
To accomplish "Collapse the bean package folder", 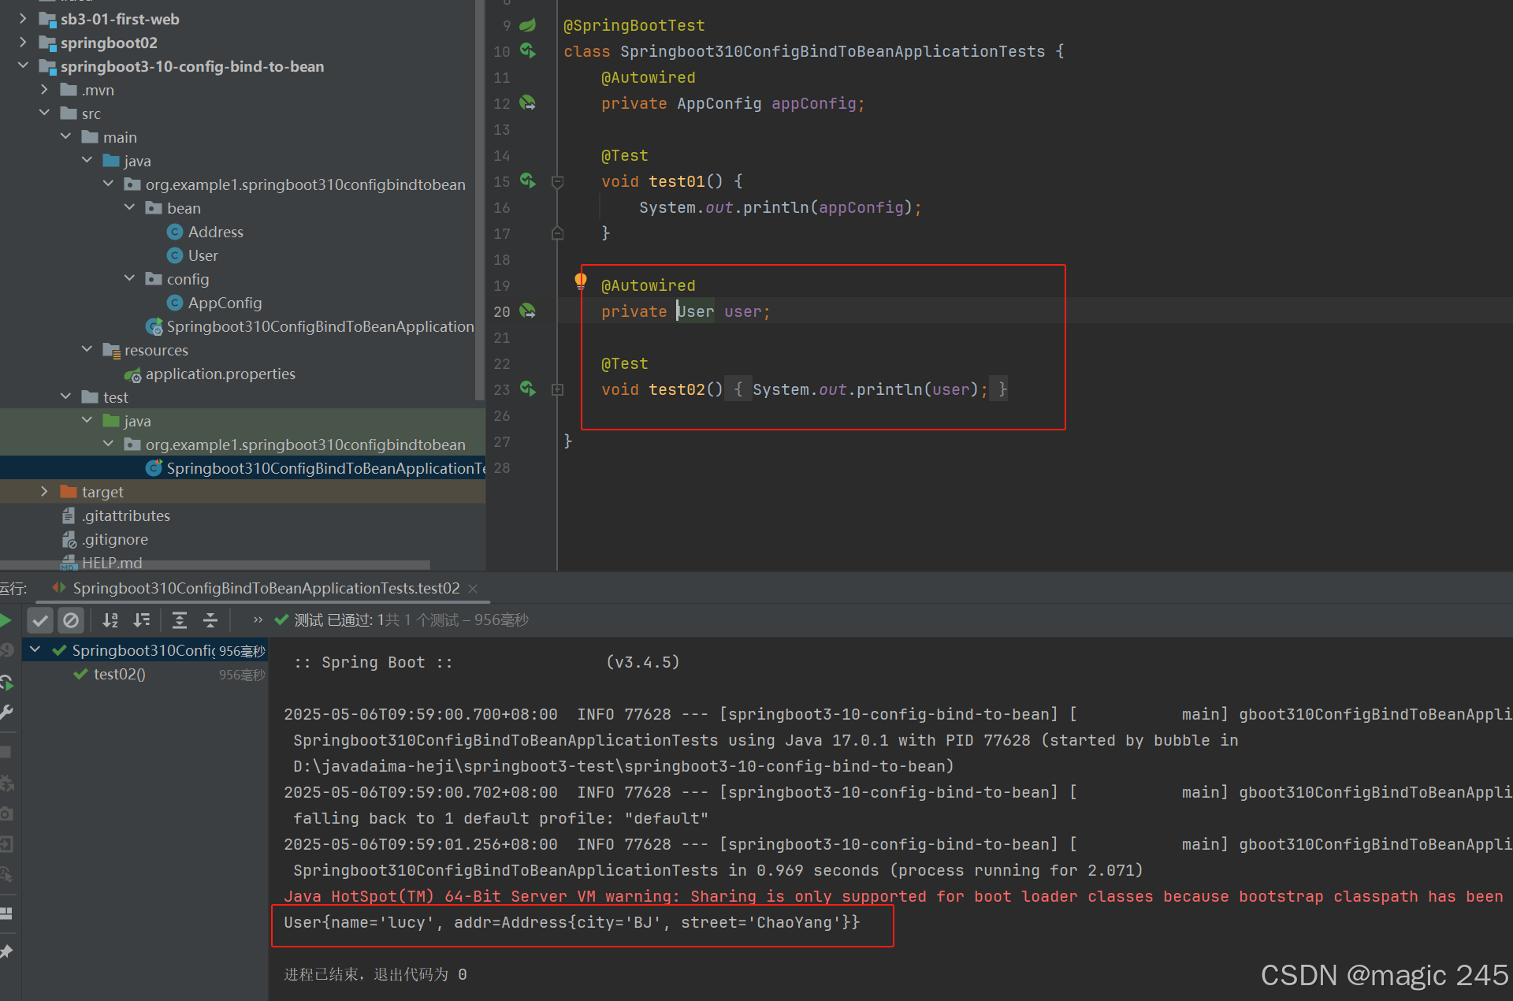I will click(130, 208).
